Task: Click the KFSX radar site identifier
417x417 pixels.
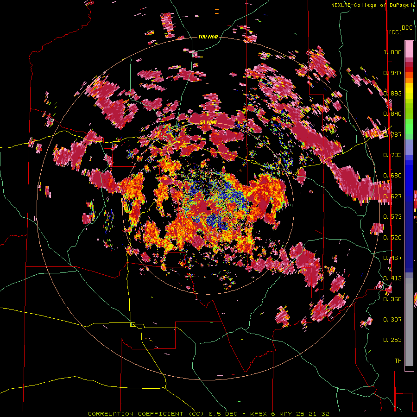Action: (x=258, y=414)
